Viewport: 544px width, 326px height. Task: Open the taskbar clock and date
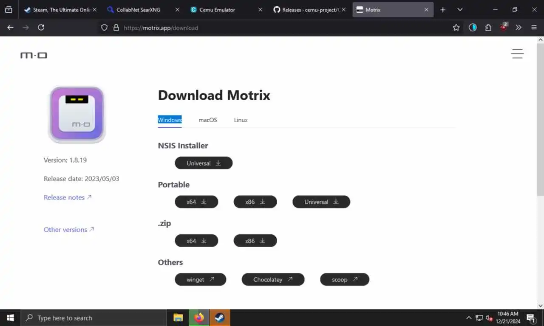pos(509,318)
